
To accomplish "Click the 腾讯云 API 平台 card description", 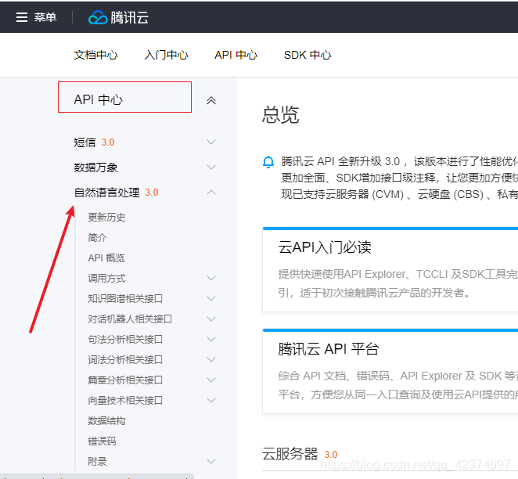I will pos(397,385).
